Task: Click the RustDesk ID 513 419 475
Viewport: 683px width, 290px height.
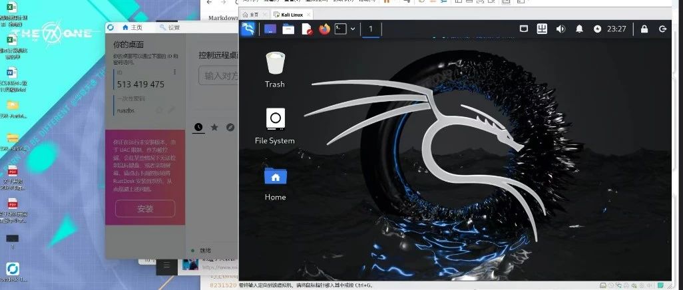Action: tap(140, 84)
